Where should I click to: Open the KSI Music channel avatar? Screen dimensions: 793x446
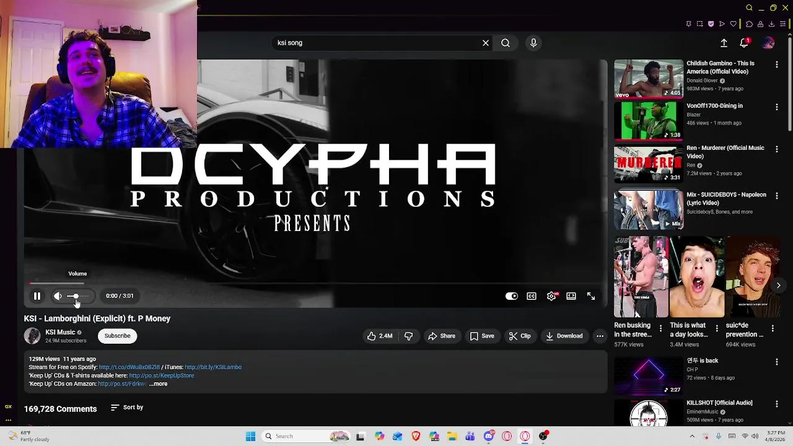[32, 336]
